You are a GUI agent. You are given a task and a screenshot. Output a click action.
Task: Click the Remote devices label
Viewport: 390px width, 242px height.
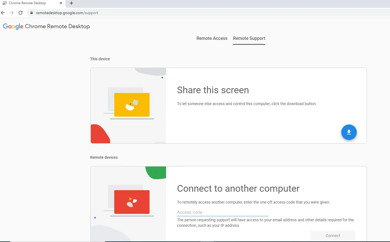pos(104,157)
